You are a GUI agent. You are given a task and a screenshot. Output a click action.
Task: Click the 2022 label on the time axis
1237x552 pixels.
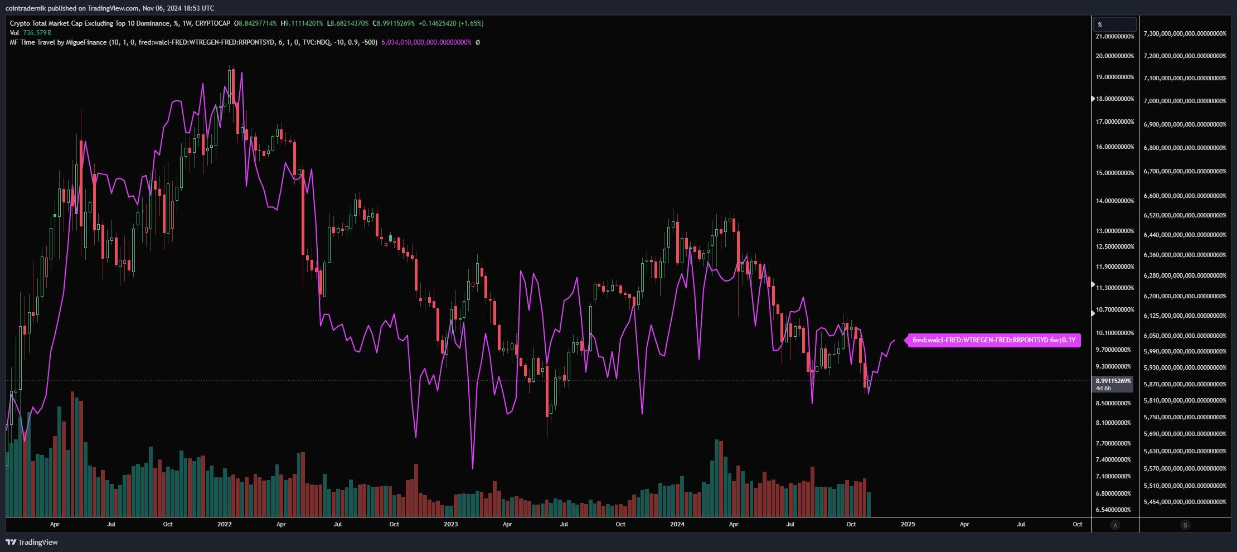coord(225,524)
